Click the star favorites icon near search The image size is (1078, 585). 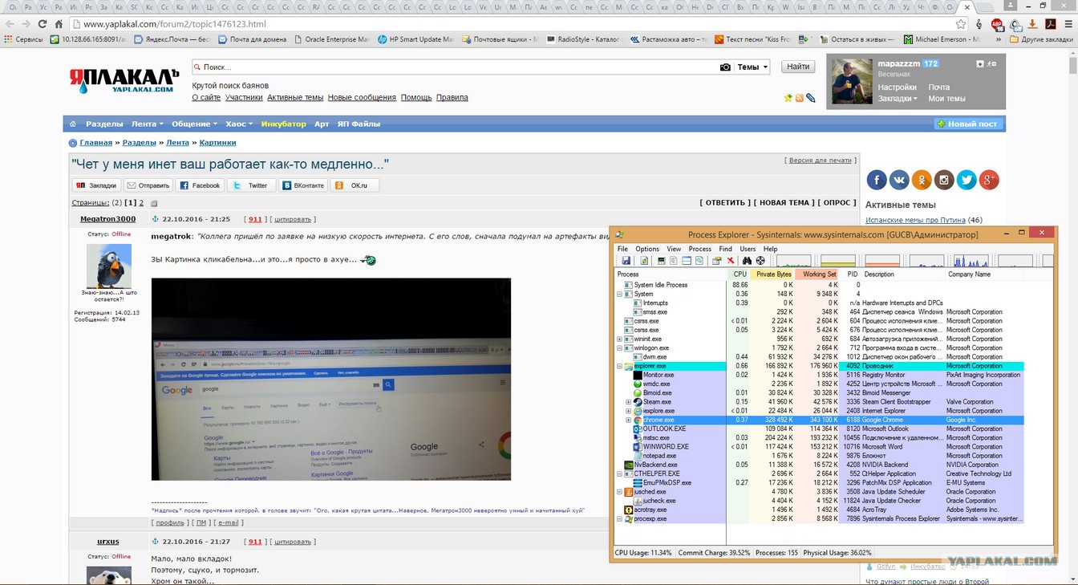[788, 98]
